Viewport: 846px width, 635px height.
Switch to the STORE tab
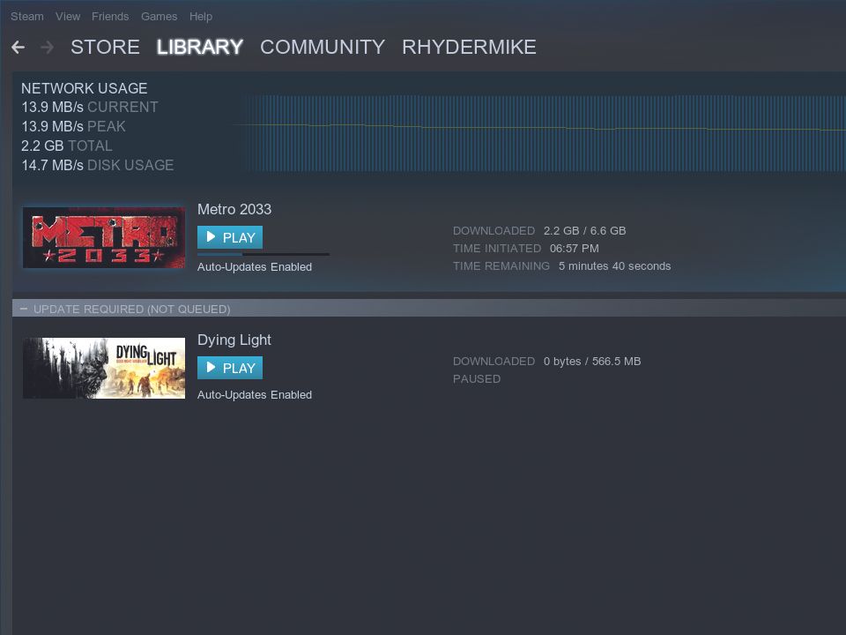[x=105, y=47]
